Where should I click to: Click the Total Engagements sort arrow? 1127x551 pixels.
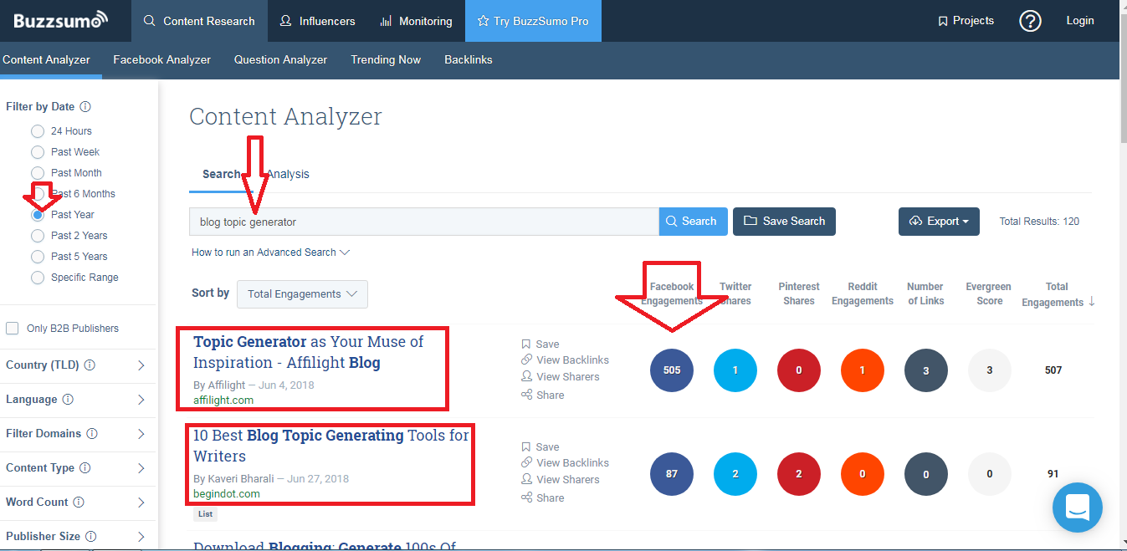(1091, 302)
